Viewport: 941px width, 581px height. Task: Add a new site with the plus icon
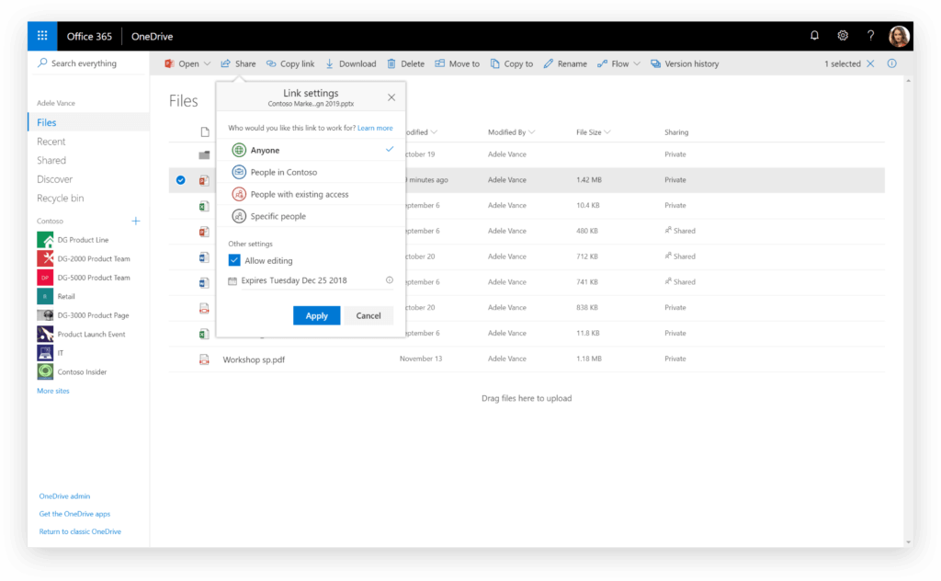(x=136, y=221)
